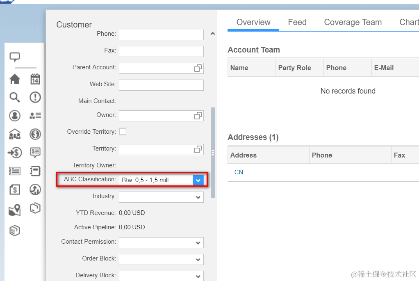The image size is (419, 281).
Task: Switch to the Feed tab
Action: click(x=297, y=22)
